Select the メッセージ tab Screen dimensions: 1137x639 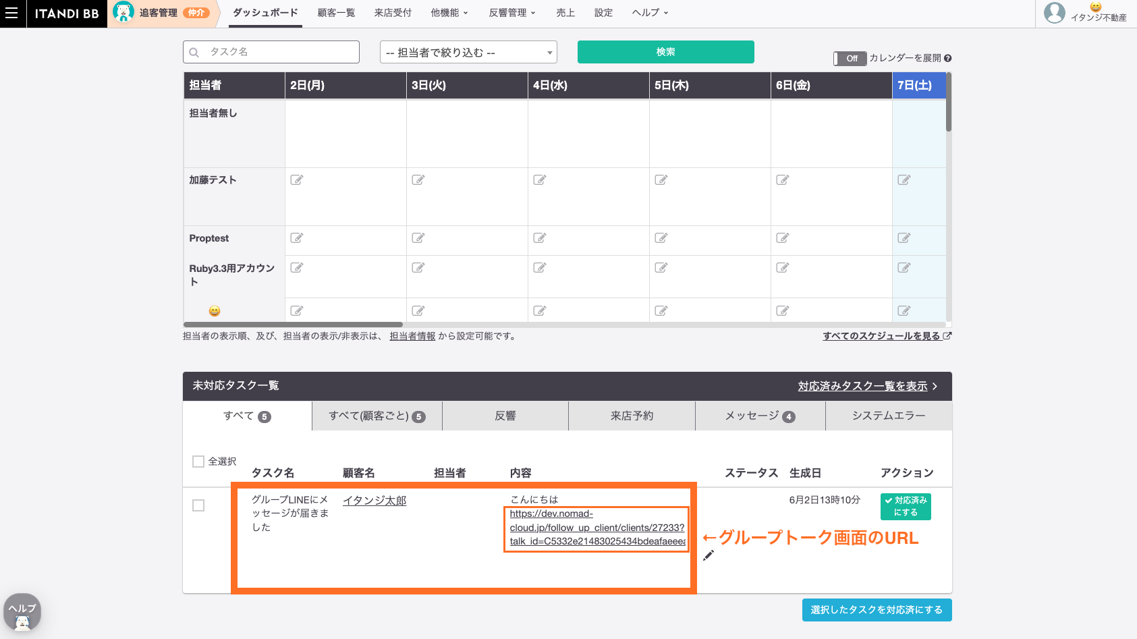coord(760,416)
